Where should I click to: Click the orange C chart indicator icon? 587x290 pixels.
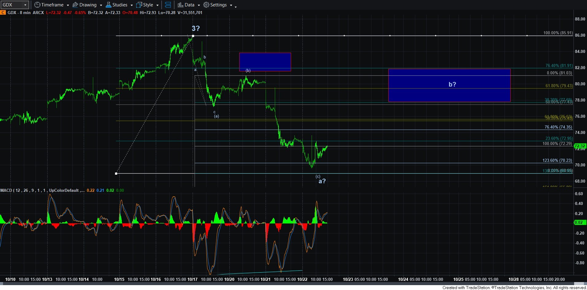3,13
